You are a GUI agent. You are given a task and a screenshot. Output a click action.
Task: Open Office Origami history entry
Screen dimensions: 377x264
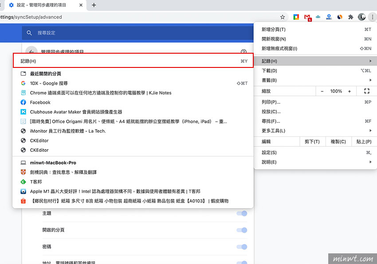click(x=134, y=122)
